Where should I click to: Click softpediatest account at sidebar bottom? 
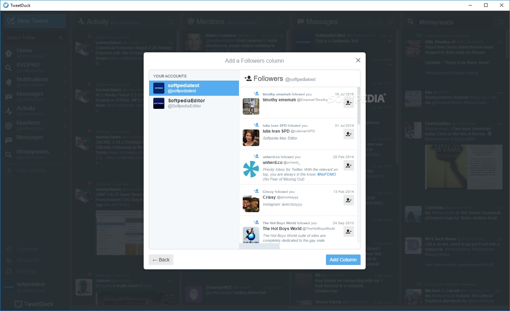tap(24, 287)
